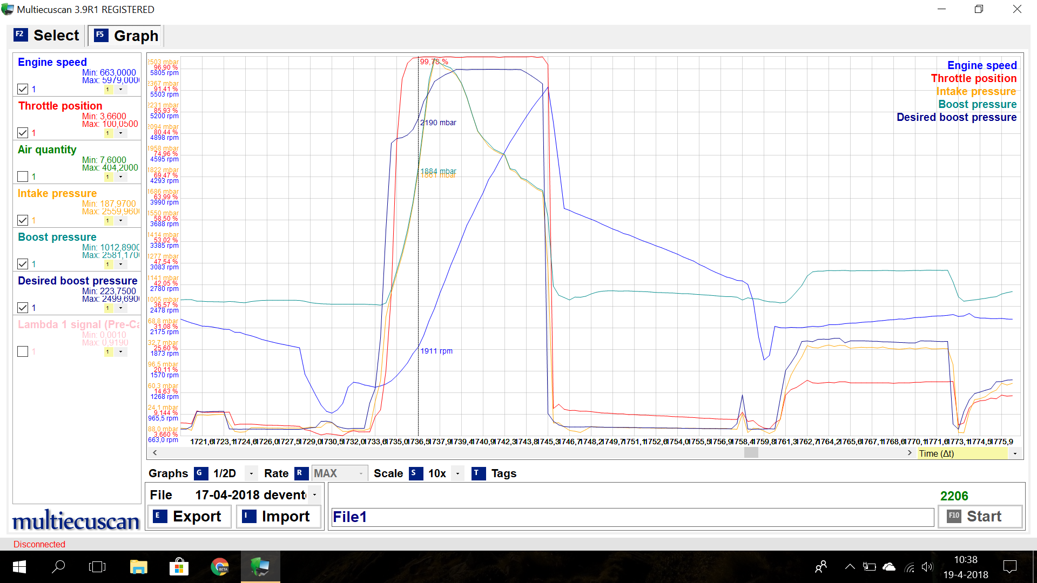The width and height of the screenshot is (1037, 583).
Task: Select the Throttle position parameter label
Action: point(60,106)
